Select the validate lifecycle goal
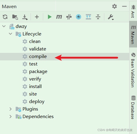This screenshot has height=134, width=137. (x=37, y=49)
